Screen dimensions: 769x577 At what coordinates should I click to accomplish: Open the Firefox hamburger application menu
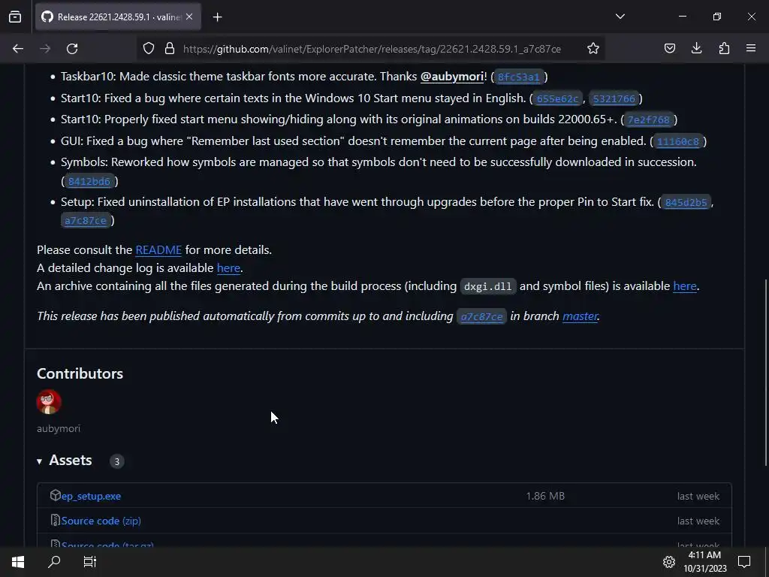click(x=751, y=49)
